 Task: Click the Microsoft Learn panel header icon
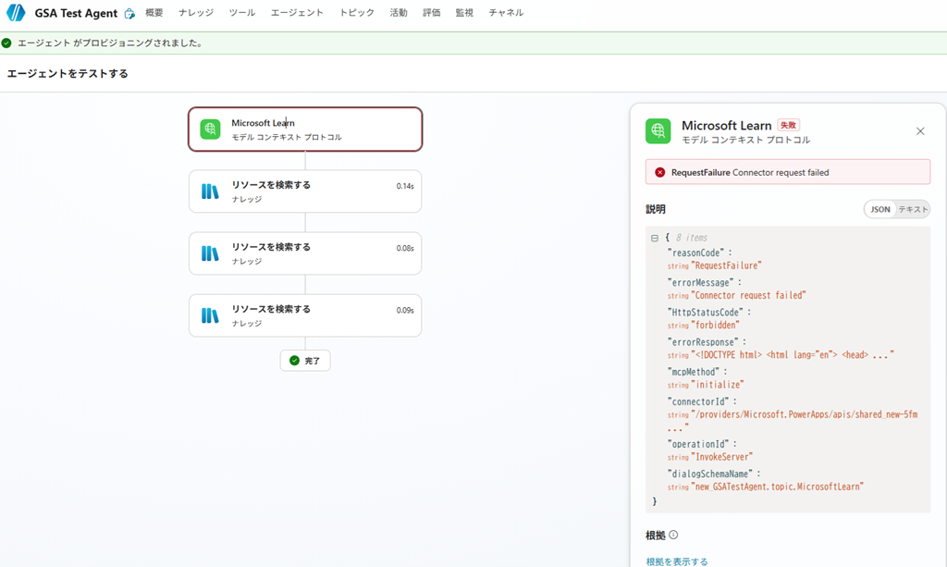pos(658,131)
